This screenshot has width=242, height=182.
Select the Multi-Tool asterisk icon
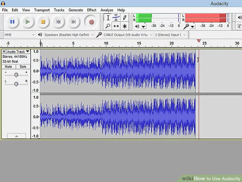click(x=124, y=26)
